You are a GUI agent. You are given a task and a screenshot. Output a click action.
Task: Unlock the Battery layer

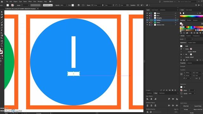click(149, 22)
